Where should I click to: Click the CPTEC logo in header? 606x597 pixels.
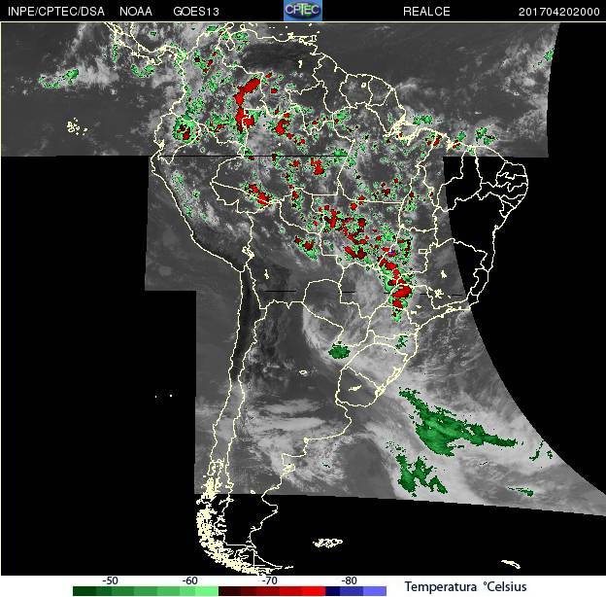click(x=303, y=11)
